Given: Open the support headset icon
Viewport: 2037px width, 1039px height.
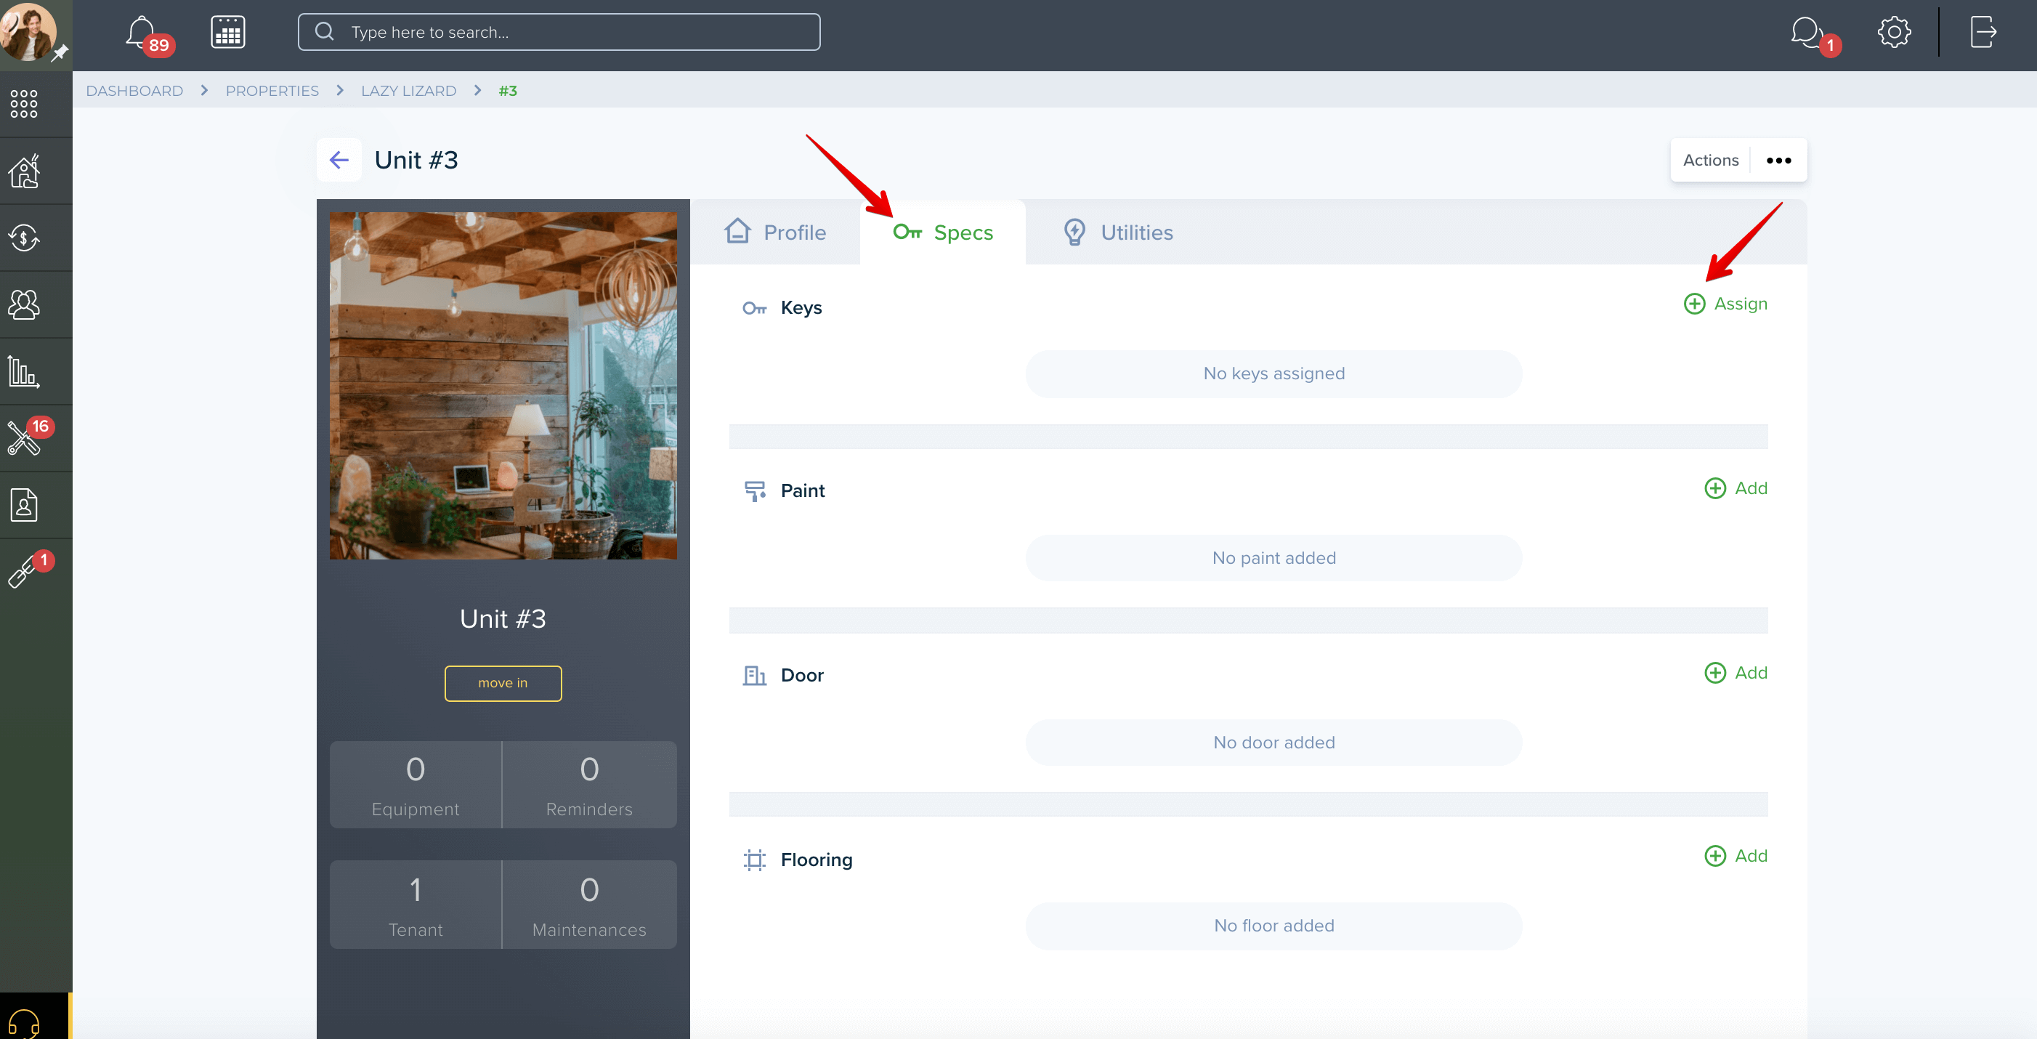Looking at the screenshot, I should (24, 1023).
